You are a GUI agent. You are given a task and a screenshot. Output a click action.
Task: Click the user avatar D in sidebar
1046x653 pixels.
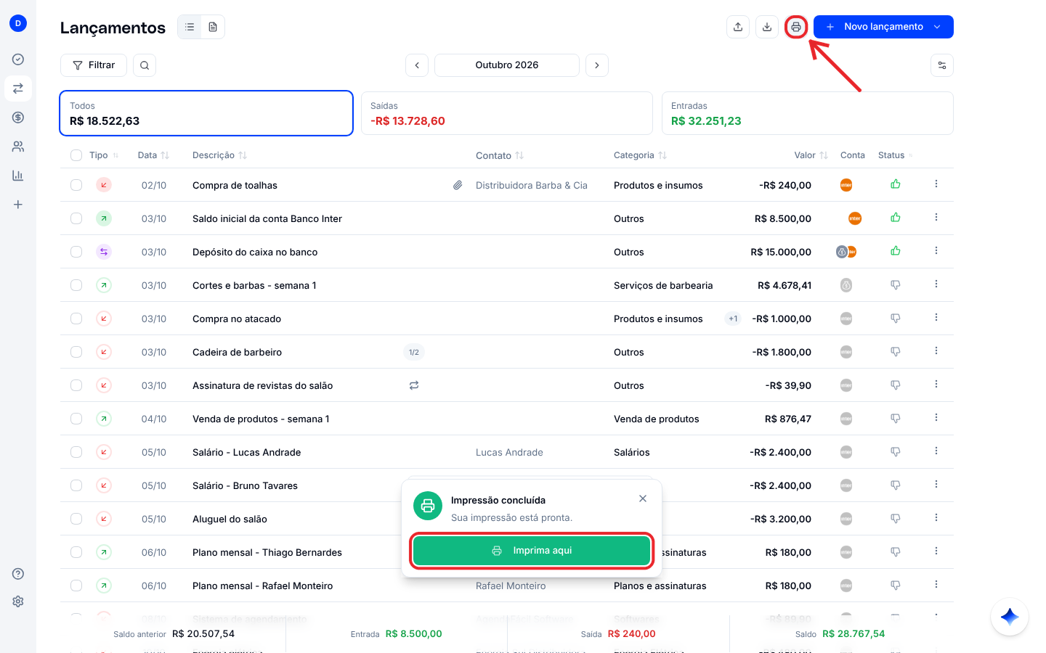(x=18, y=23)
